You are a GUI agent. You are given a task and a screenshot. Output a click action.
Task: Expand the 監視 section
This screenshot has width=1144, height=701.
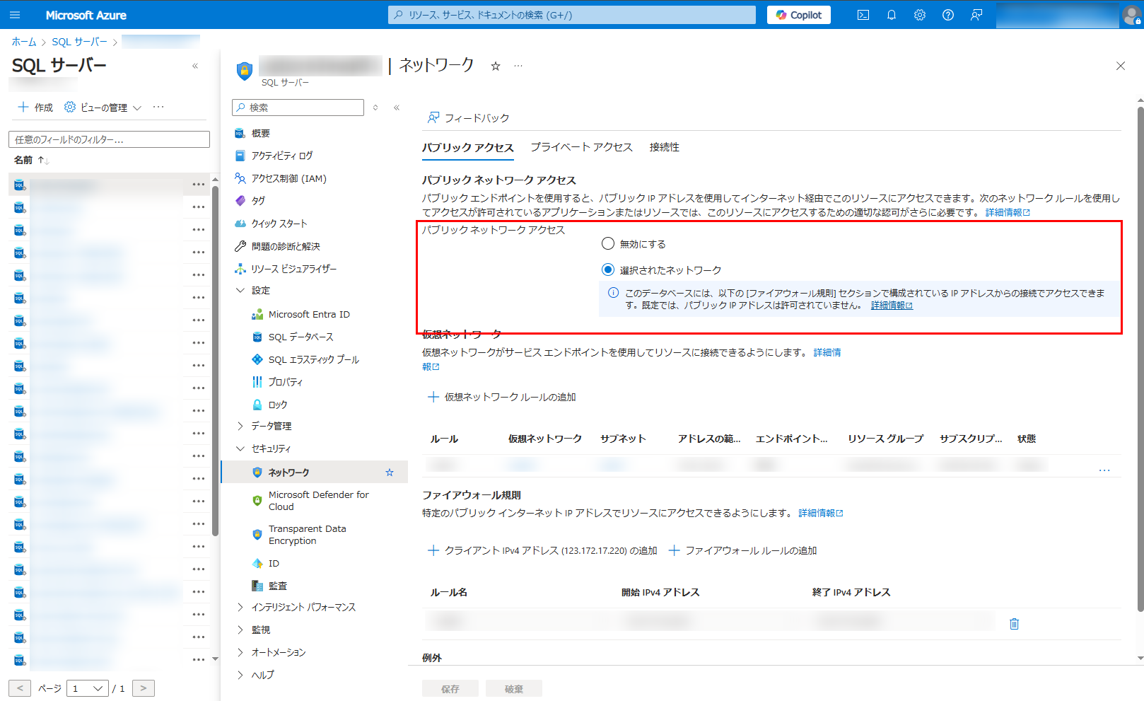(240, 630)
